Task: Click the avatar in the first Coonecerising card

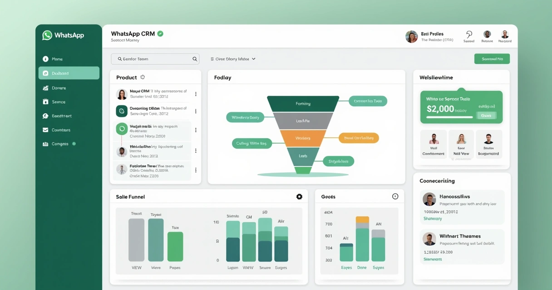Action: 429,199
